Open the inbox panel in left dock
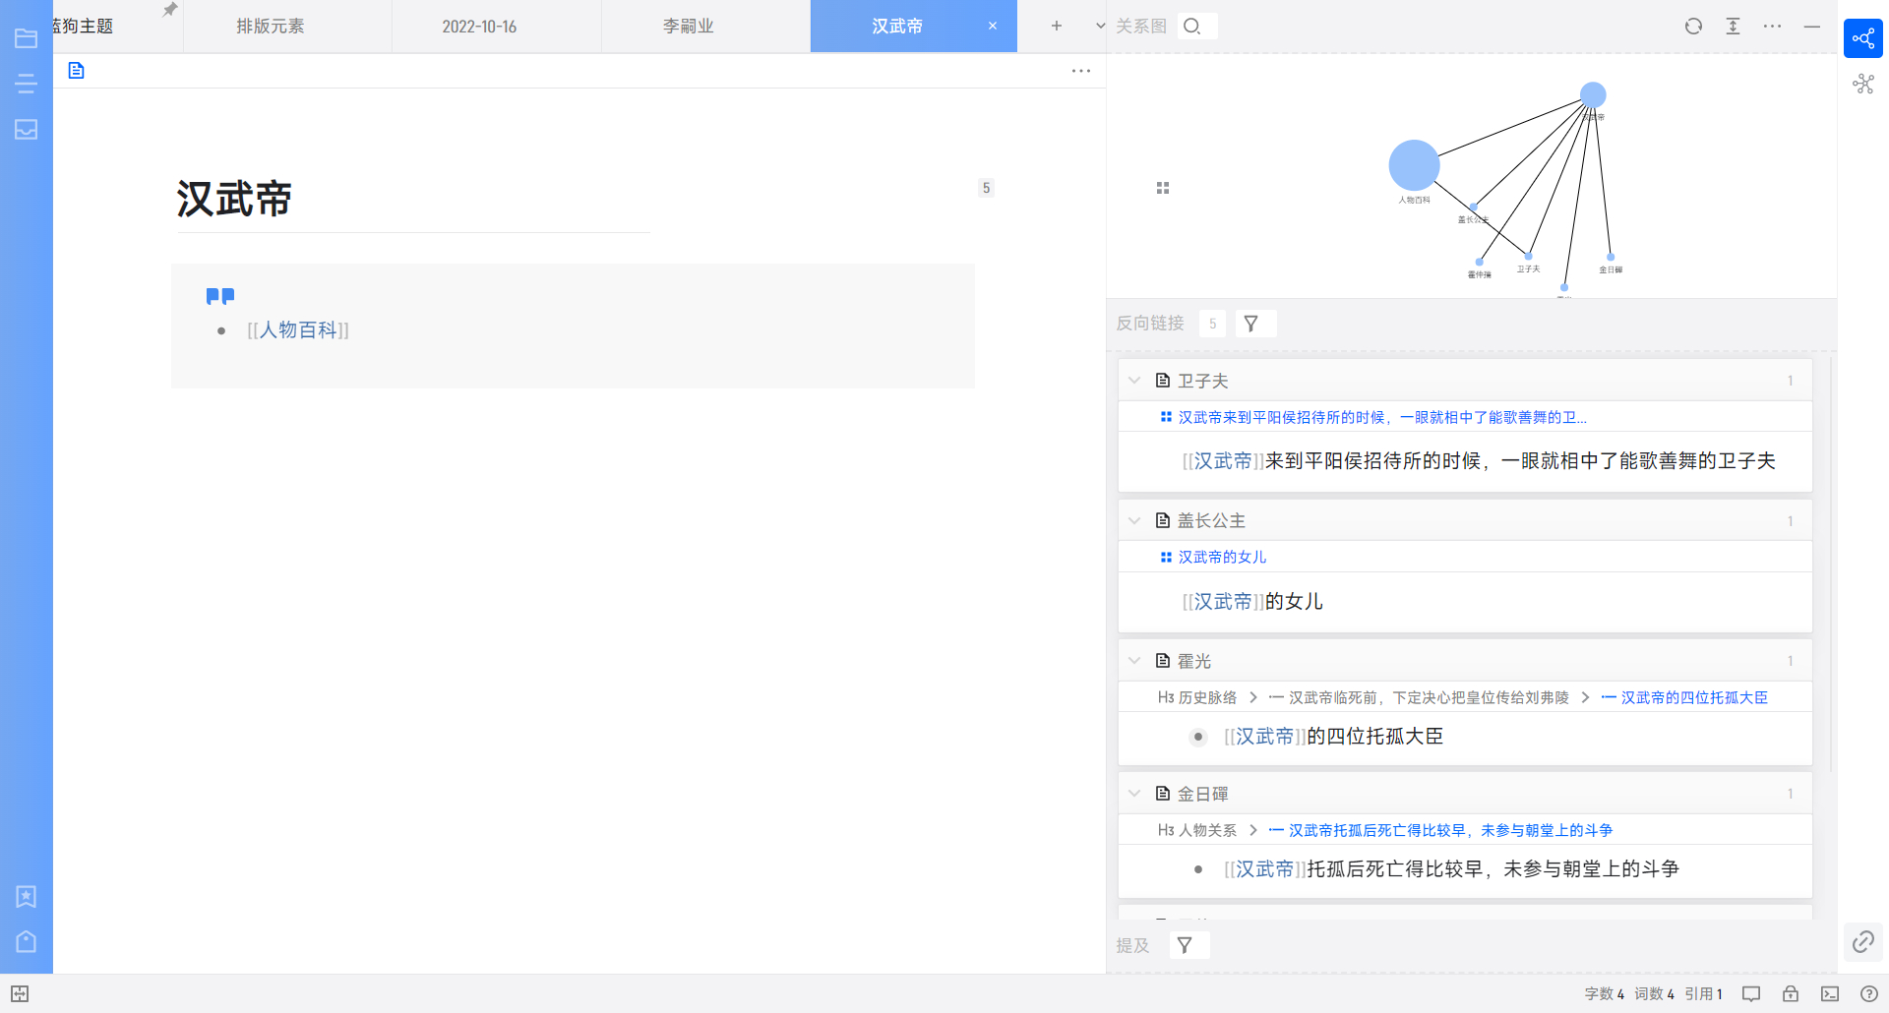1889x1013 pixels. coord(27,129)
